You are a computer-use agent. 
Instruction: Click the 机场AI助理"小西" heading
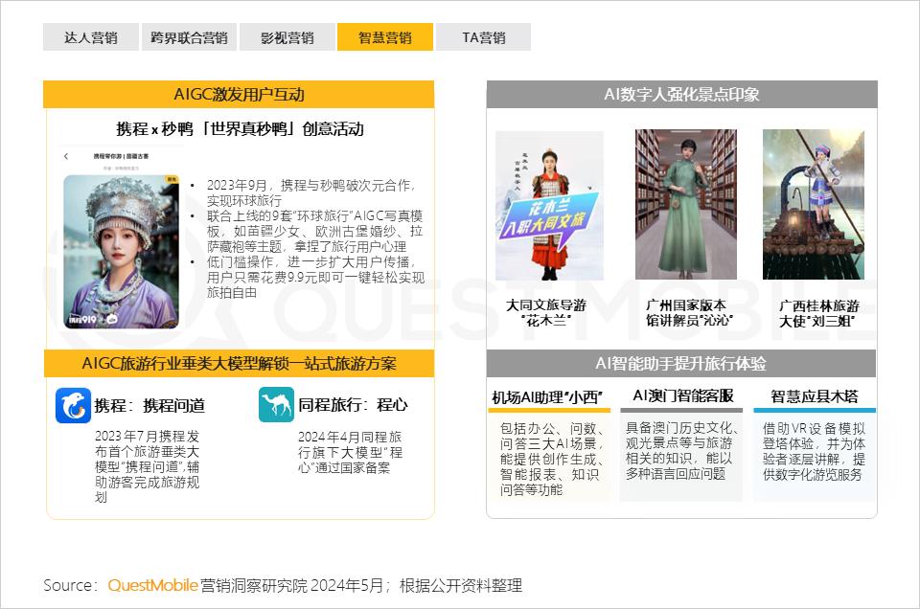coord(547,397)
